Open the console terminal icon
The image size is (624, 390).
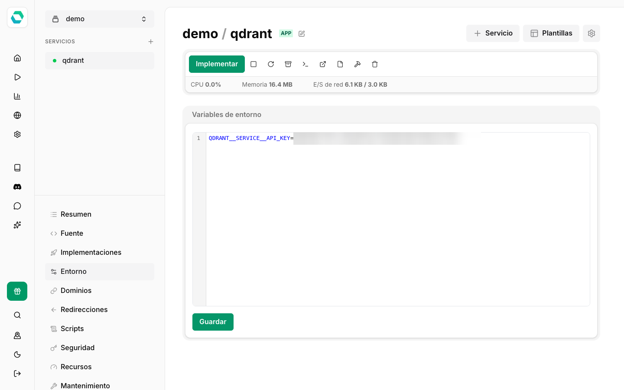(305, 64)
